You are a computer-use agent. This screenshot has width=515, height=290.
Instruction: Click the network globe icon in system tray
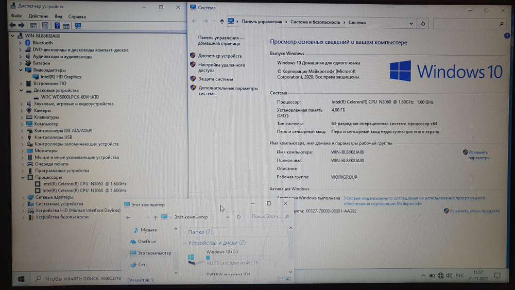[441, 276]
